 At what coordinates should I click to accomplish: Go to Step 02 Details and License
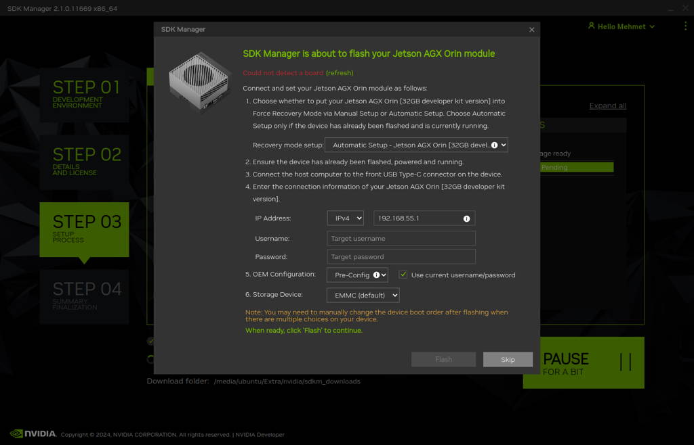click(x=84, y=162)
